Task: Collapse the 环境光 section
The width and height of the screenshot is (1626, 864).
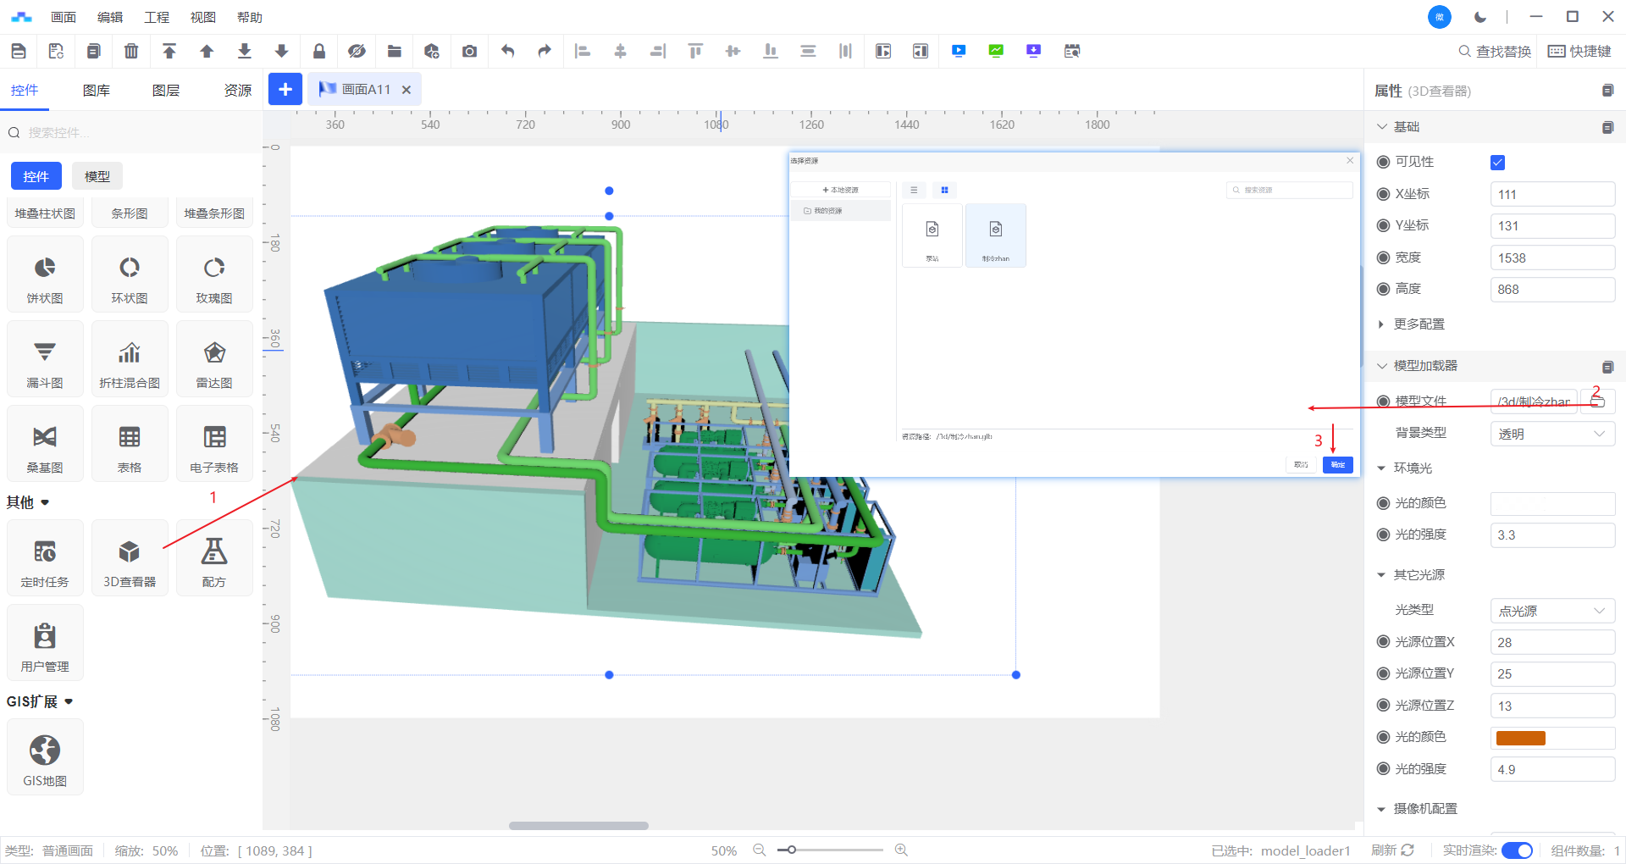Action: pos(1381,468)
